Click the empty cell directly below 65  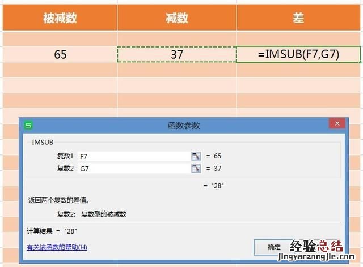[60, 70]
